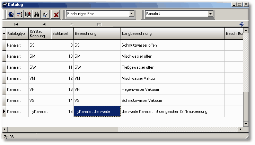Click the Bezeichnung cell 'VS'

pyautogui.click(x=97, y=100)
